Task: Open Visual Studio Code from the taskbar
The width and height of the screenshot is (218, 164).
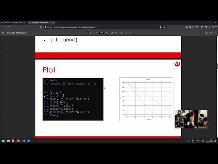Action: (24, 141)
